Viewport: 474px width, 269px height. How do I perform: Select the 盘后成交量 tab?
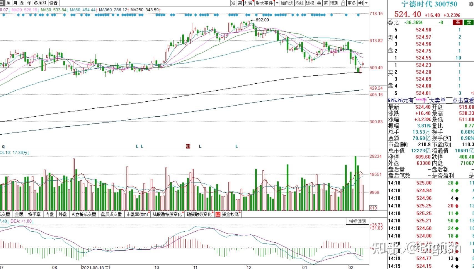coord(111,214)
